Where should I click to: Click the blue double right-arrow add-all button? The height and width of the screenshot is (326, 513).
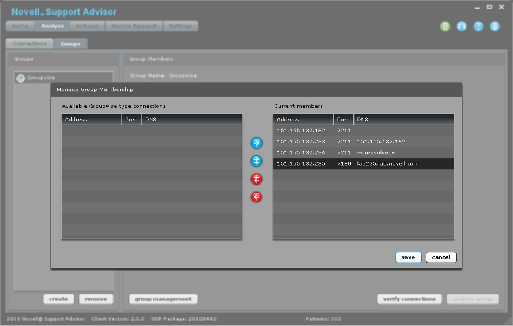256,161
